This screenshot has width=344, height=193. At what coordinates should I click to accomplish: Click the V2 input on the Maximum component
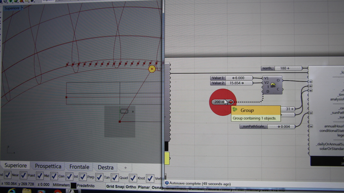click(266, 82)
